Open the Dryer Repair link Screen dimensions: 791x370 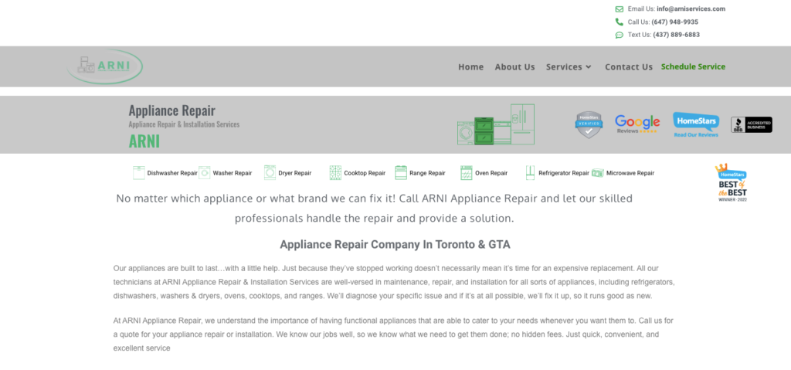(x=294, y=173)
